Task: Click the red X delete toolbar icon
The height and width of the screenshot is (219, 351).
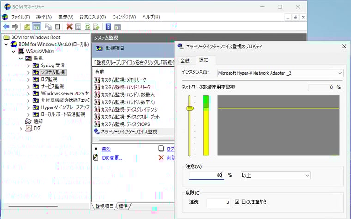Action: (69, 27)
